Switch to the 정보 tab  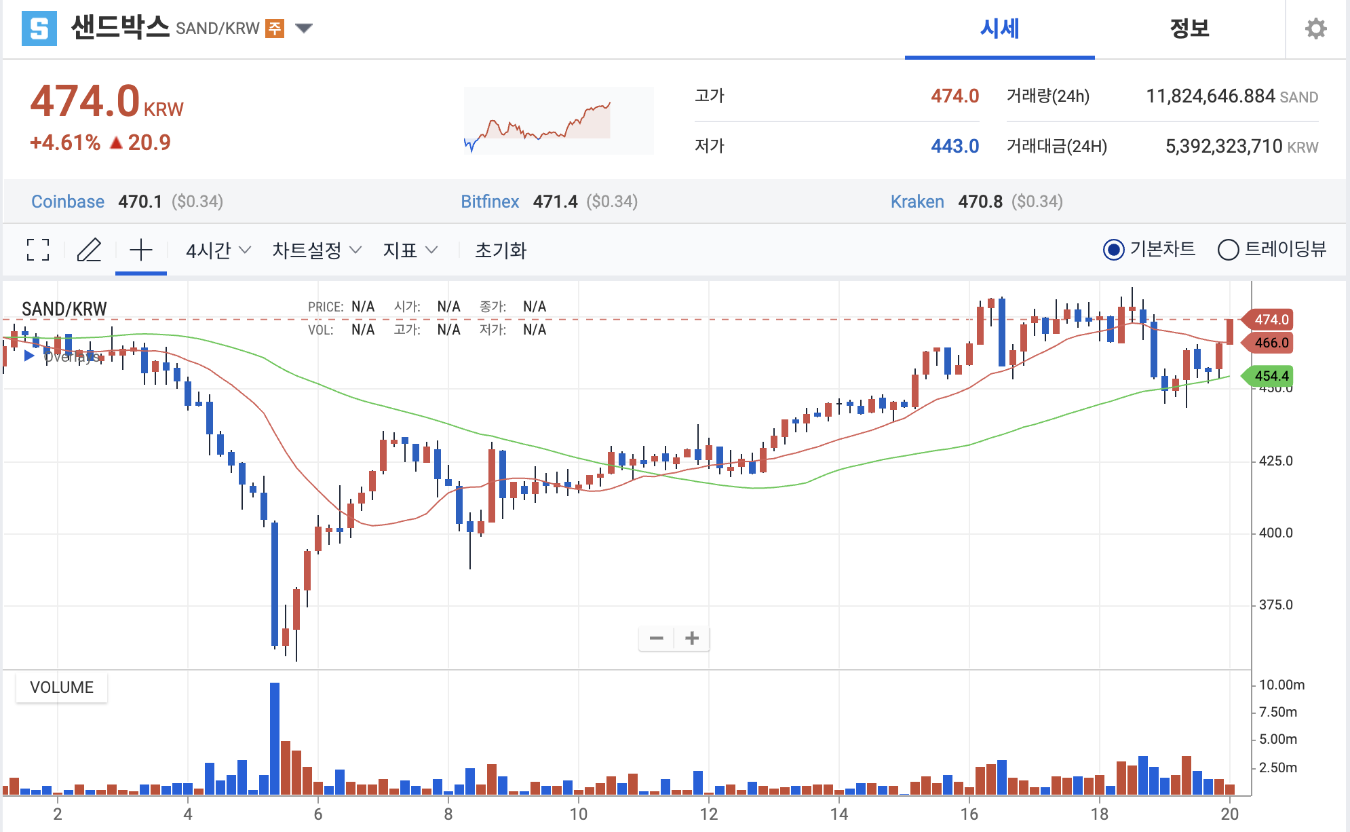(1189, 29)
